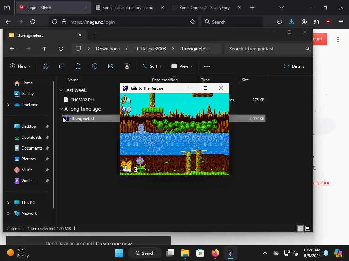
Task: Save to Pocket icon in Firefox
Action: click(x=279, y=22)
